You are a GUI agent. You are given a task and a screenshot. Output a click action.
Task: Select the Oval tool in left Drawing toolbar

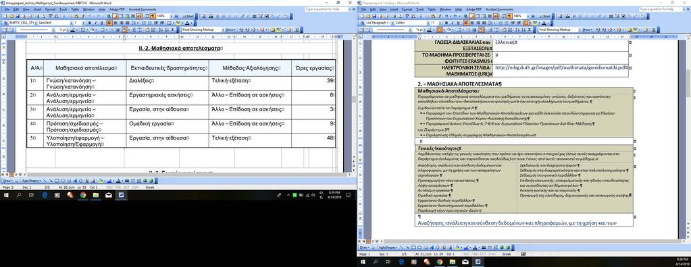(63, 181)
